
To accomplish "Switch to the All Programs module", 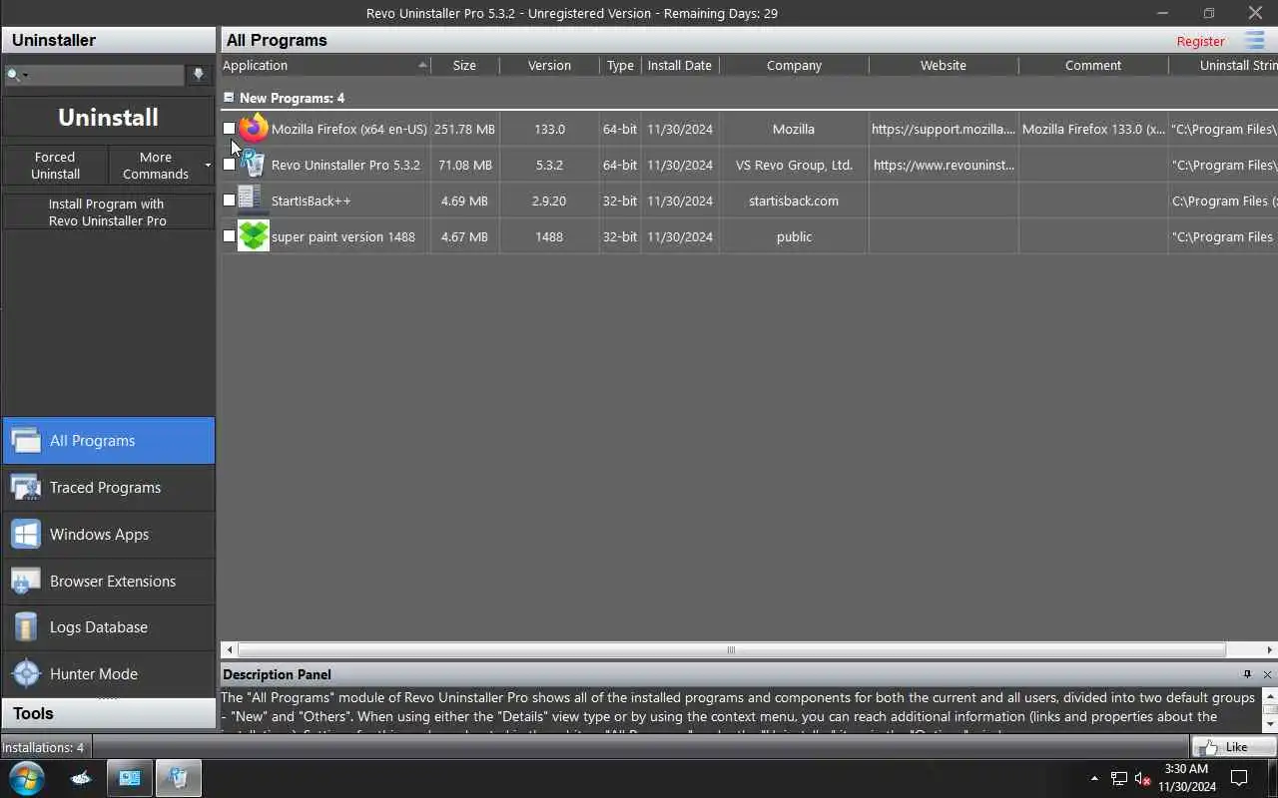I will click(x=108, y=440).
